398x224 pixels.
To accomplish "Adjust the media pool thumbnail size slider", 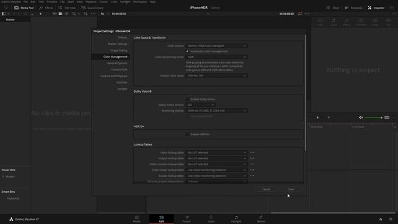I will click(40, 14).
